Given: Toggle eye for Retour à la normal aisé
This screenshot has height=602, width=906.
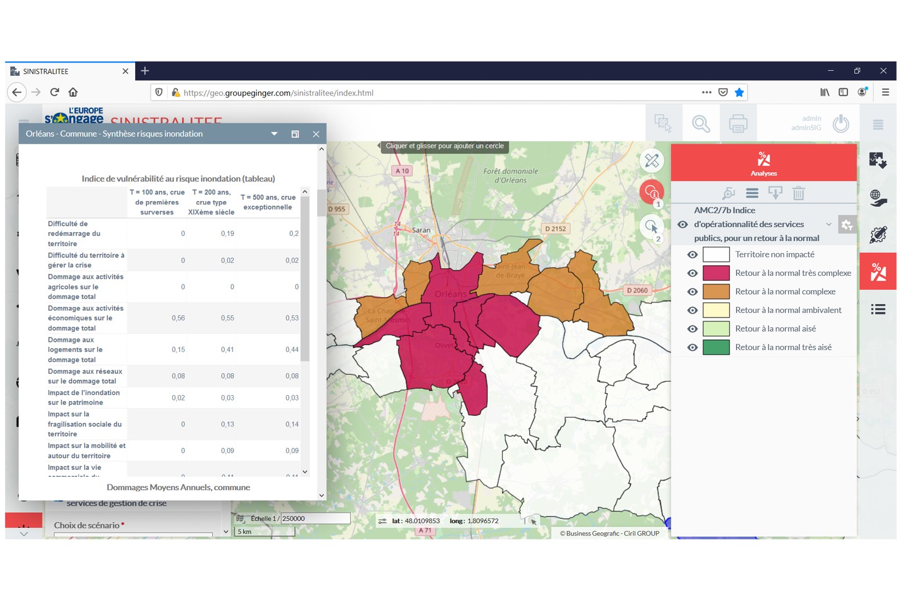Looking at the screenshot, I should coord(692,329).
